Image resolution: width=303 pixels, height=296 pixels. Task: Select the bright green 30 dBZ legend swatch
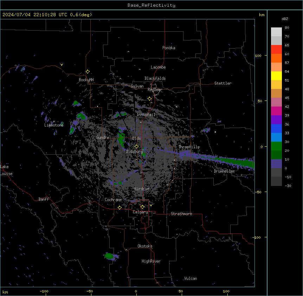276,146
